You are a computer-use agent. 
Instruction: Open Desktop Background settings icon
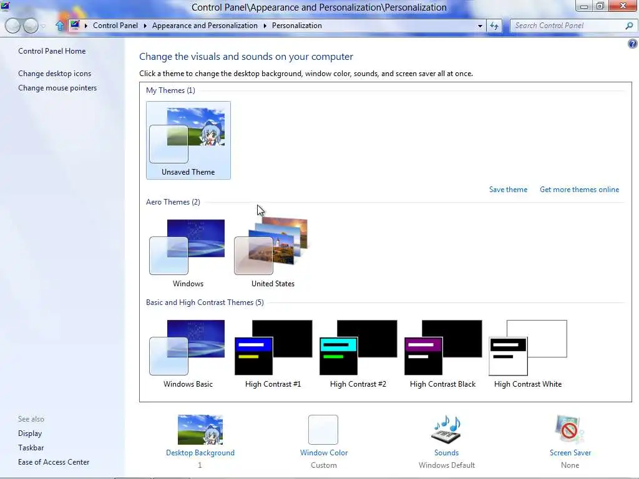click(200, 429)
